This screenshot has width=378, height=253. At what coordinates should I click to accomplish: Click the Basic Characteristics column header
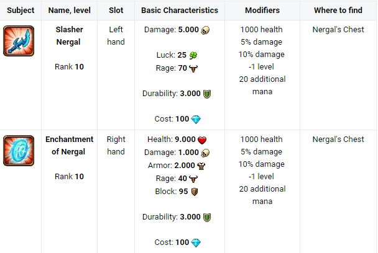180,11
